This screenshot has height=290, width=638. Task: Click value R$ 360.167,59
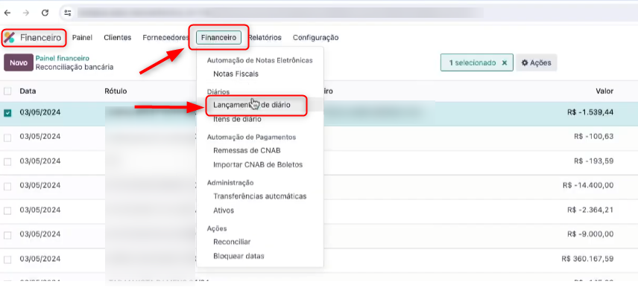pyautogui.click(x=587, y=259)
